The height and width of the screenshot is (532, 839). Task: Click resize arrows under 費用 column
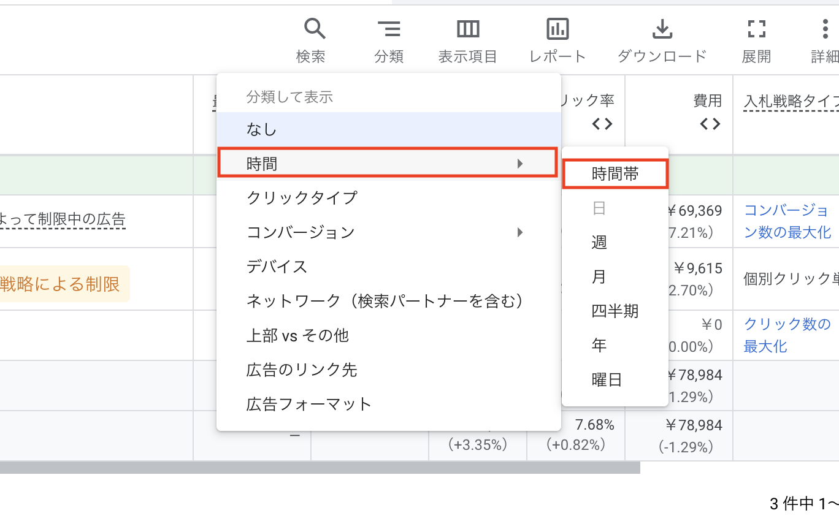(x=710, y=124)
